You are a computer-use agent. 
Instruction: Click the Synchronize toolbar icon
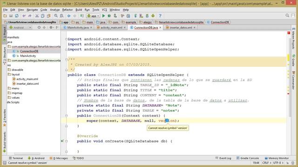pos(17,16)
